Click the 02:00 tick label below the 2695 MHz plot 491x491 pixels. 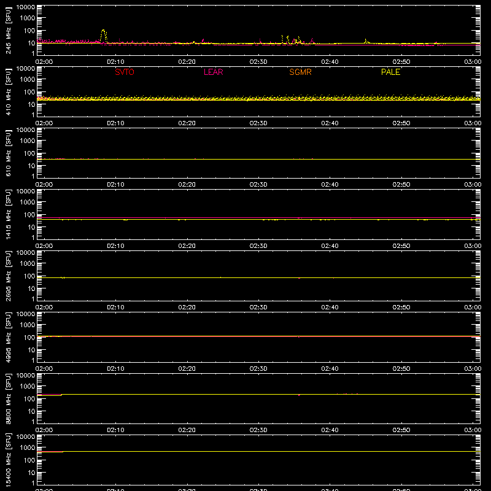(44, 307)
